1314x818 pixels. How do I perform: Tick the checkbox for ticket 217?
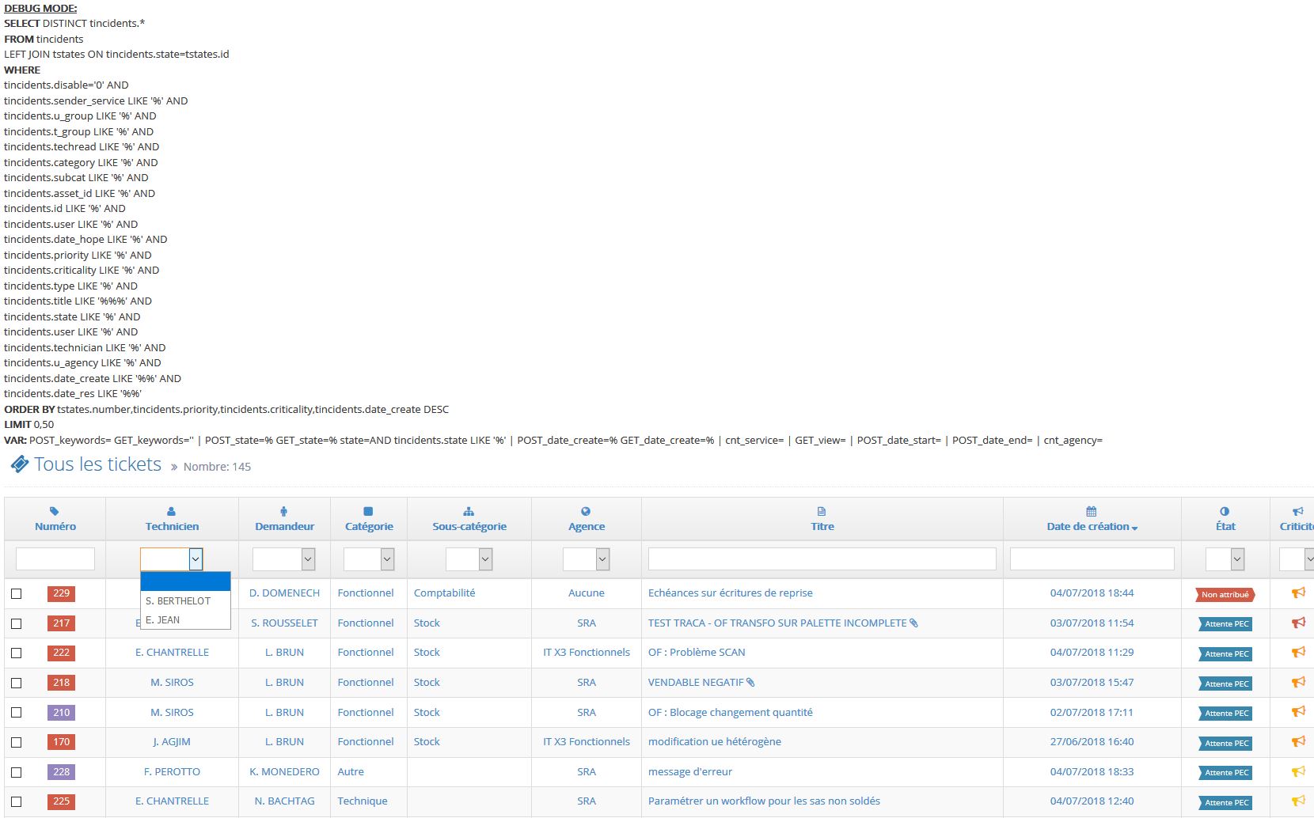tap(16, 623)
